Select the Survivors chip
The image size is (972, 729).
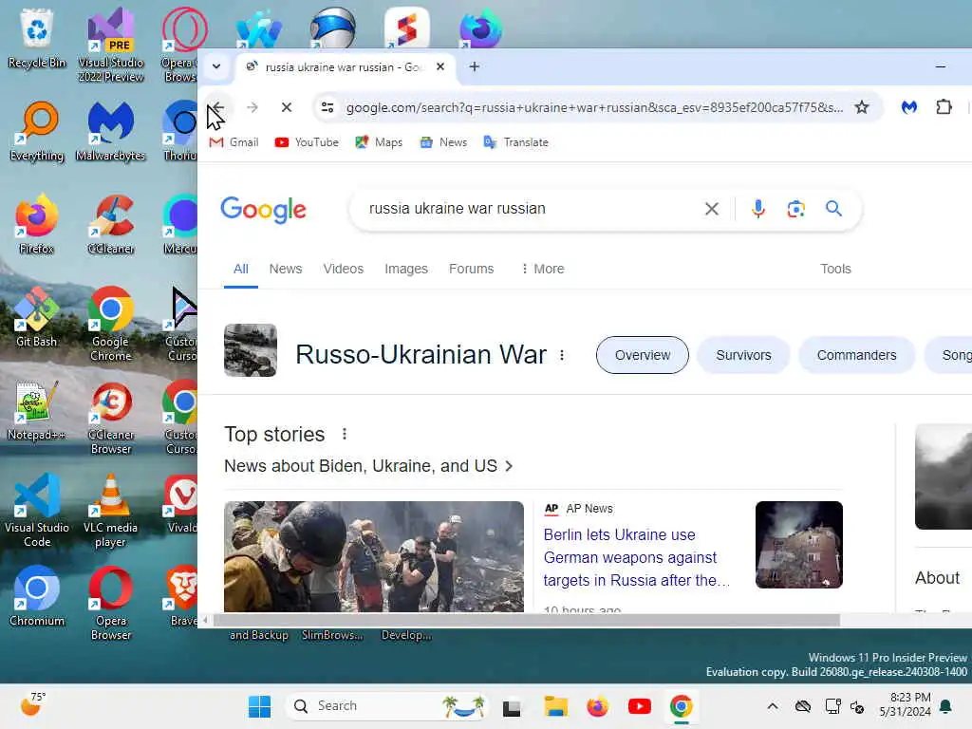[x=743, y=355]
